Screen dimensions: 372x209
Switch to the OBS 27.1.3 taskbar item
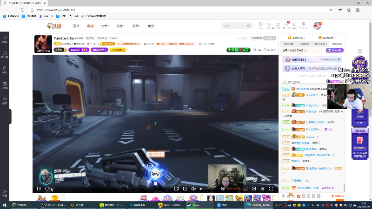pos(53,205)
